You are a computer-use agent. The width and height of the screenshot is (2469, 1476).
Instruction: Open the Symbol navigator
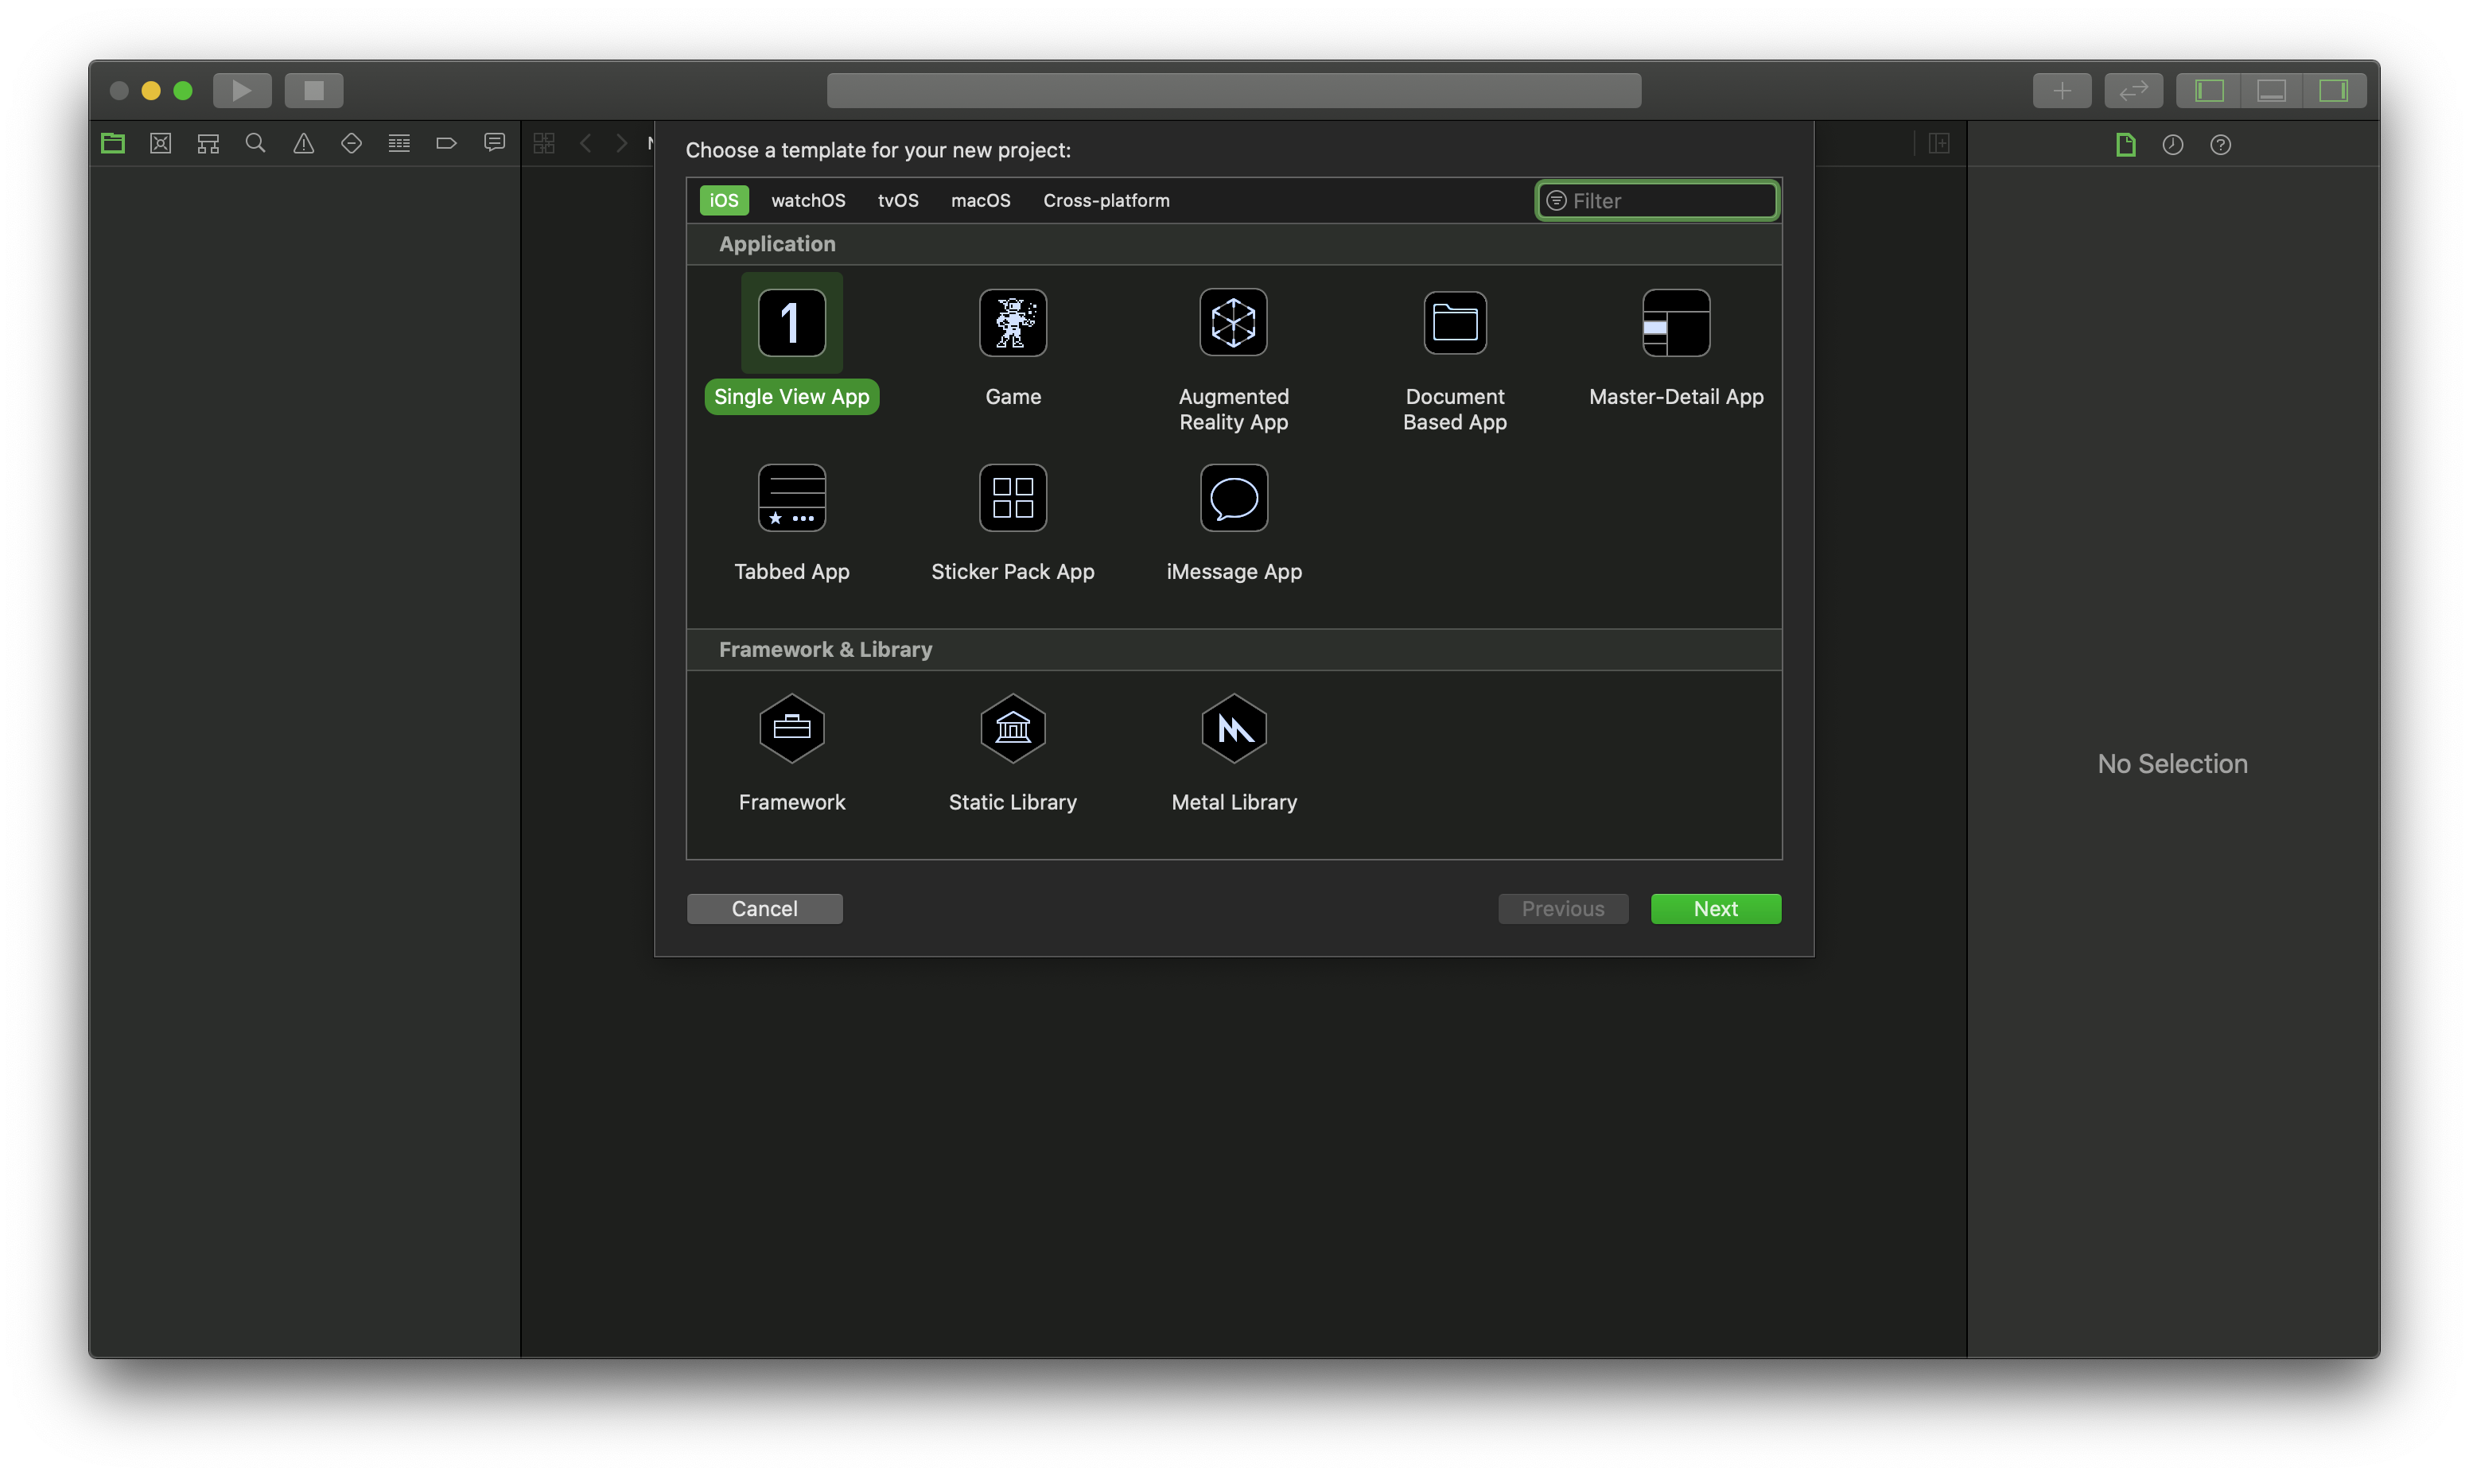coord(208,143)
